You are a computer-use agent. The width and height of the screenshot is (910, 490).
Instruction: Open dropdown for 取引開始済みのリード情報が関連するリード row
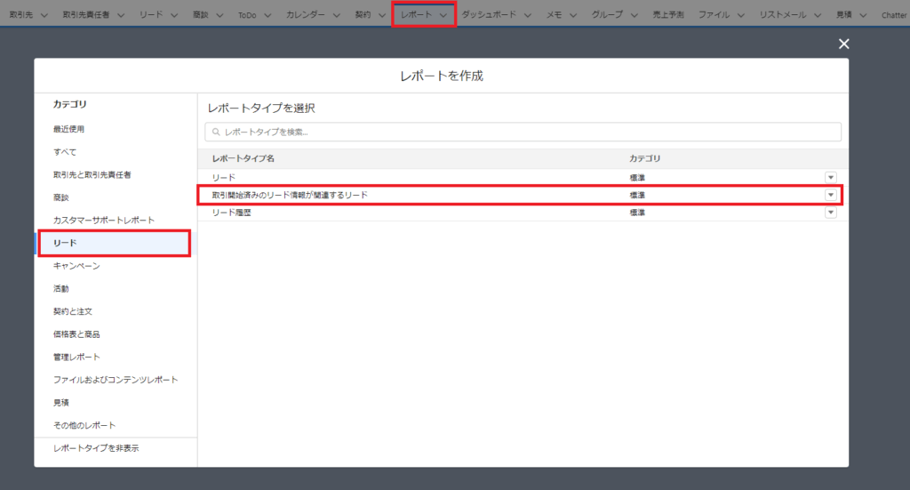(831, 195)
